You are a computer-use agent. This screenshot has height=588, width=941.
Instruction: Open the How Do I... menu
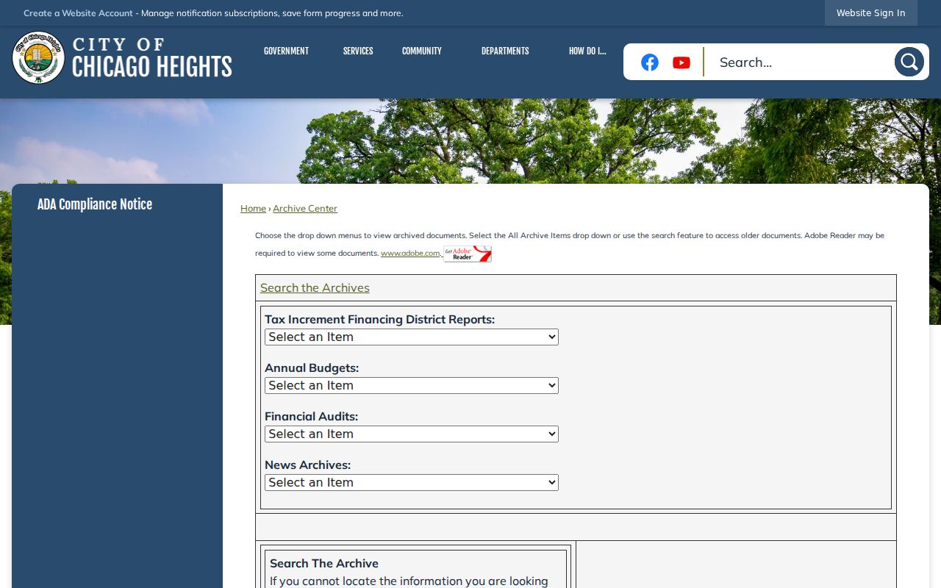[x=587, y=51]
